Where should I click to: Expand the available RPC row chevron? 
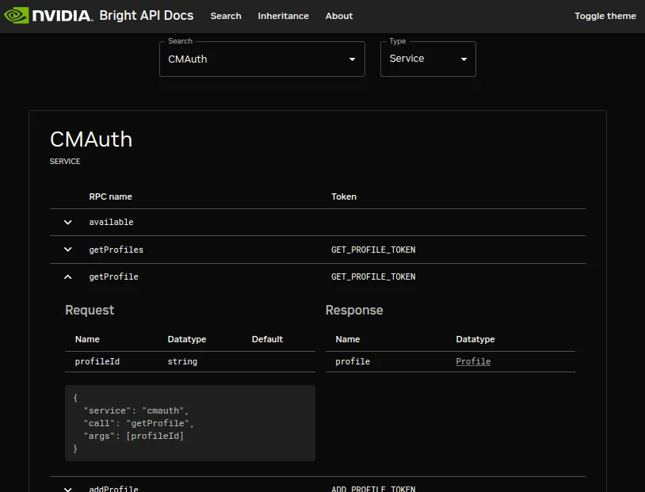click(68, 222)
